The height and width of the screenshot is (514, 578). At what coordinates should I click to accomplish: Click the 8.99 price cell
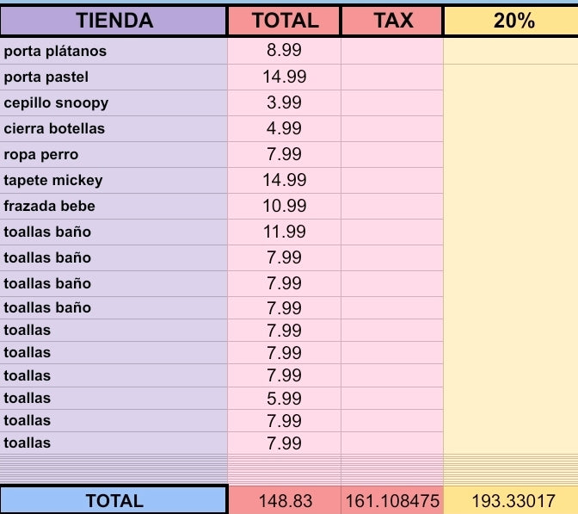pos(284,52)
